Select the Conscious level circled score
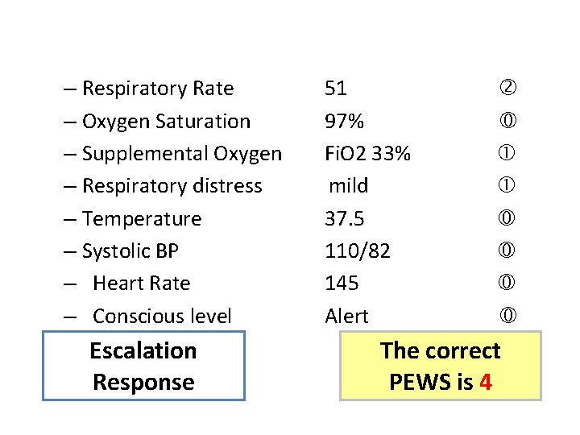The width and height of the screenshot is (580, 435). coord(509,317)
